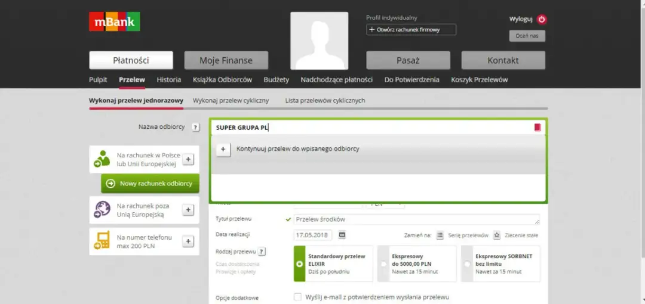Go to Pulpit submenu
Screen dimensions: 645x304
98,80
